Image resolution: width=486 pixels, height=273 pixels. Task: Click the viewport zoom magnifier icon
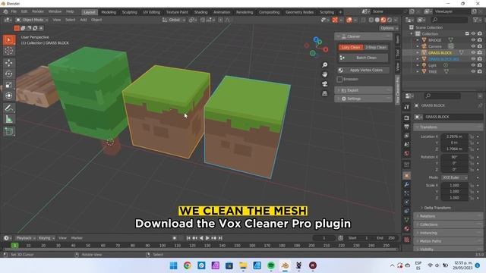coord(324,65)
